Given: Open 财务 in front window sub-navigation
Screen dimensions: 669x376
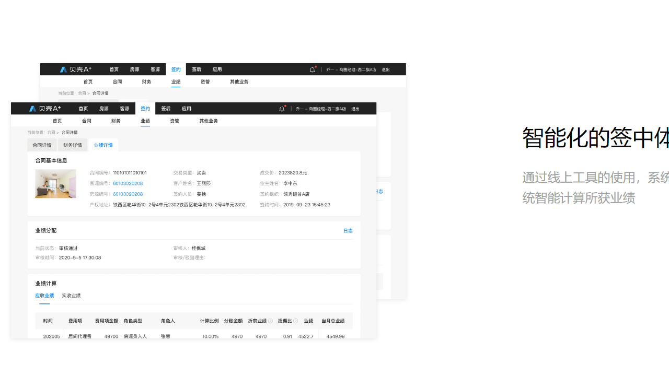Looking at the screenshot, I should click(x=116, y=121).
